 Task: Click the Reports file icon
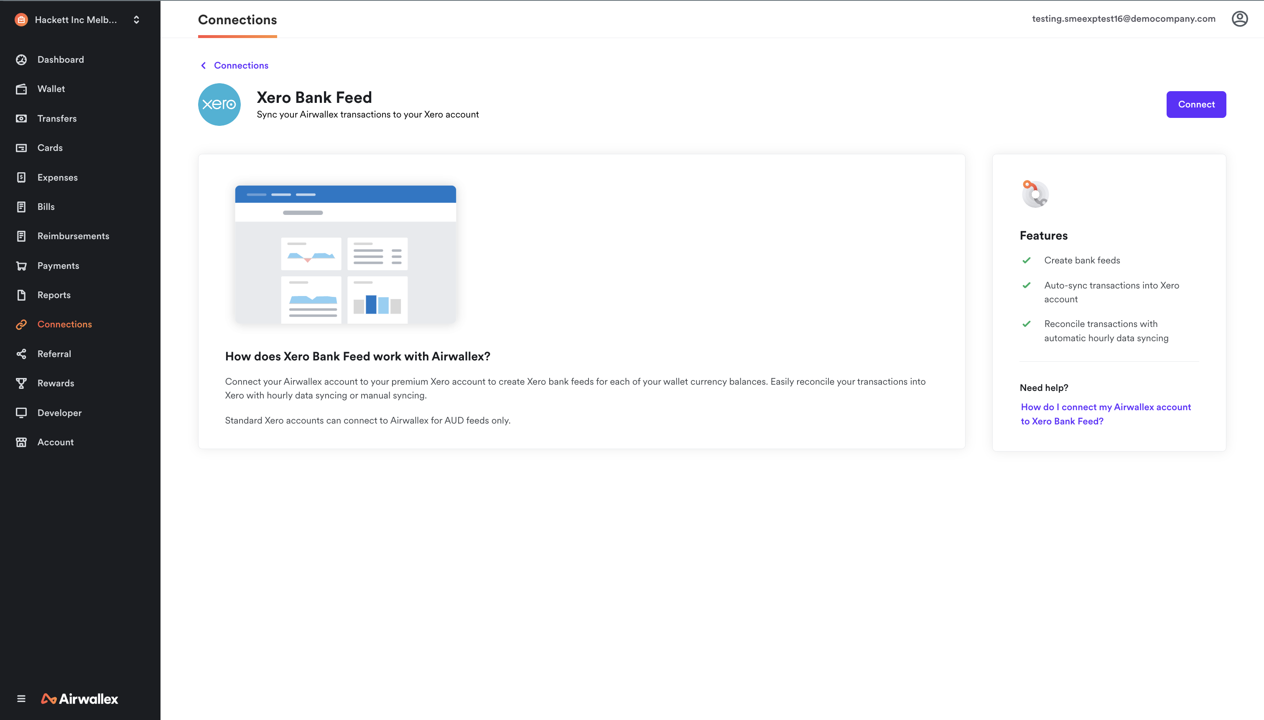[x=21, y=295]
